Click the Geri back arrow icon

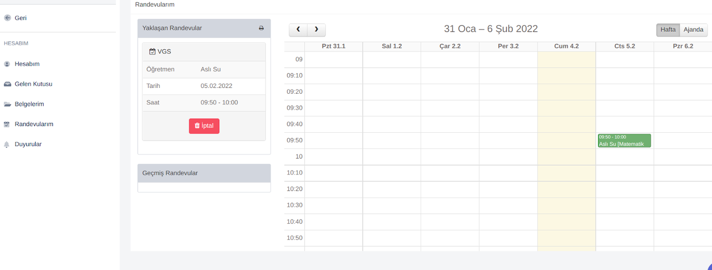tap(7, 18)
